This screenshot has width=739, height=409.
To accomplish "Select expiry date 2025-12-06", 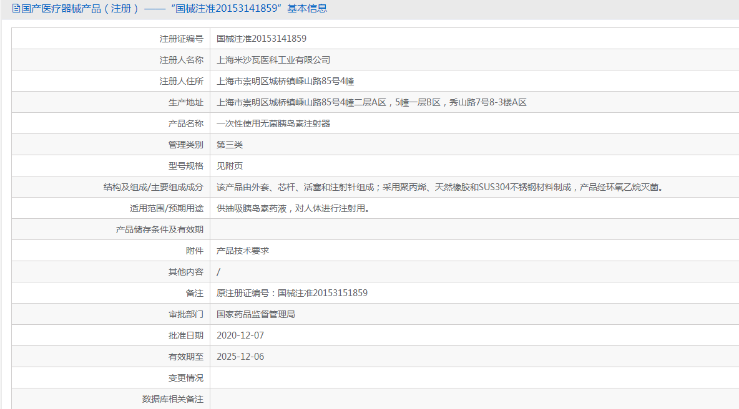I will 240,356.
